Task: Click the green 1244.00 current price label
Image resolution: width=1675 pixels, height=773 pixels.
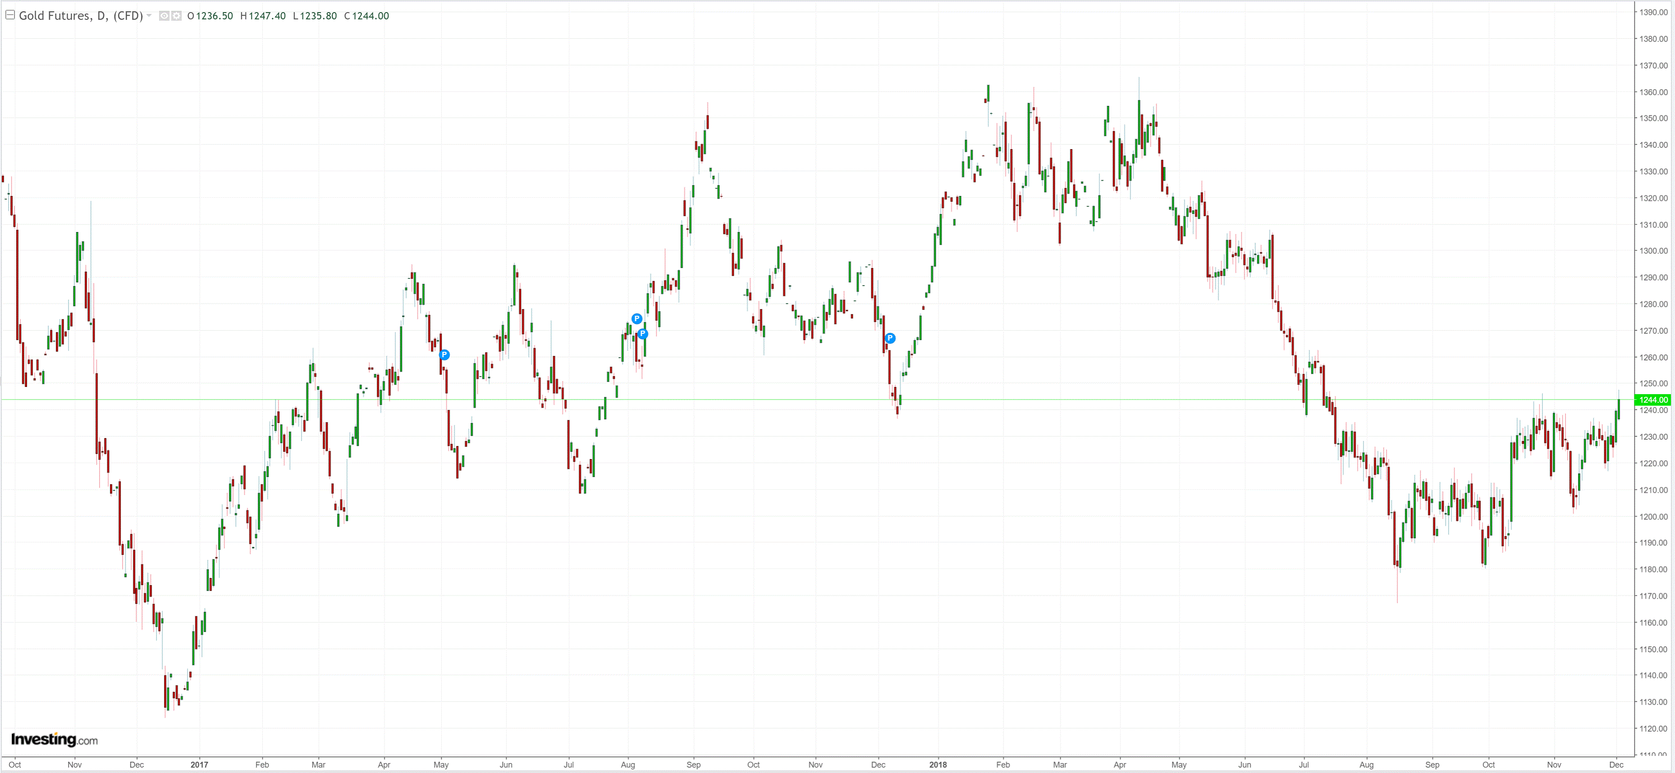Action: pos(1652,400)
